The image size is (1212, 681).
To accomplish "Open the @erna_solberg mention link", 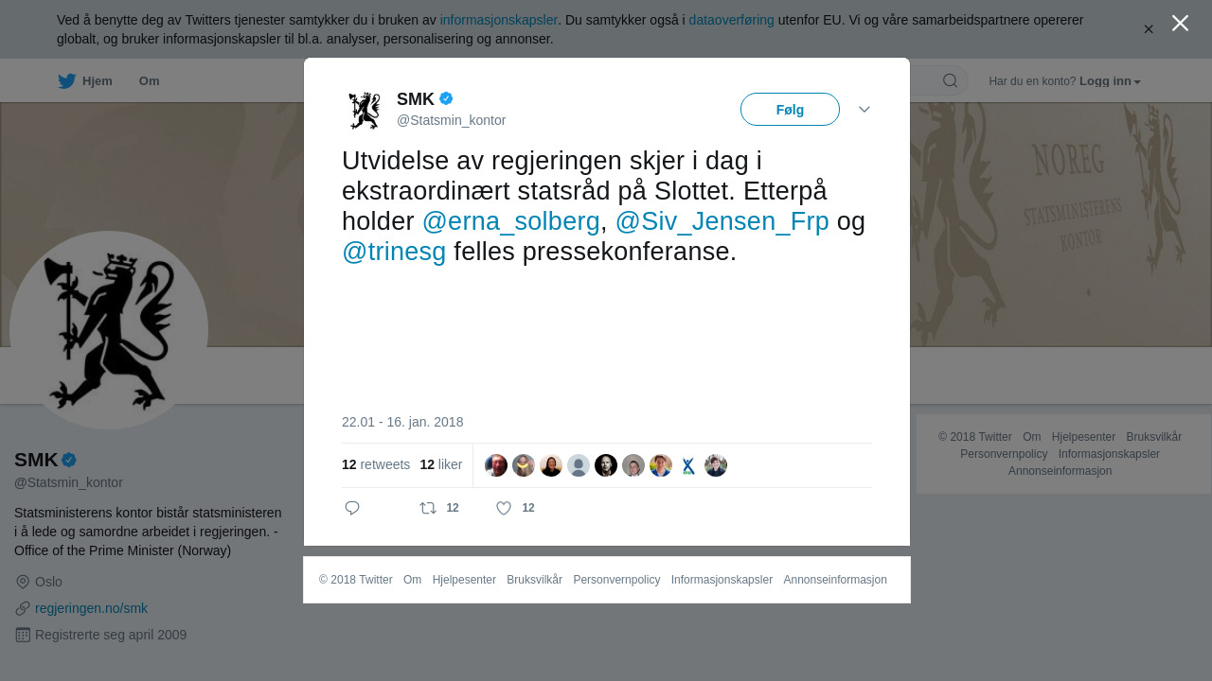I will tap(511, 221).
